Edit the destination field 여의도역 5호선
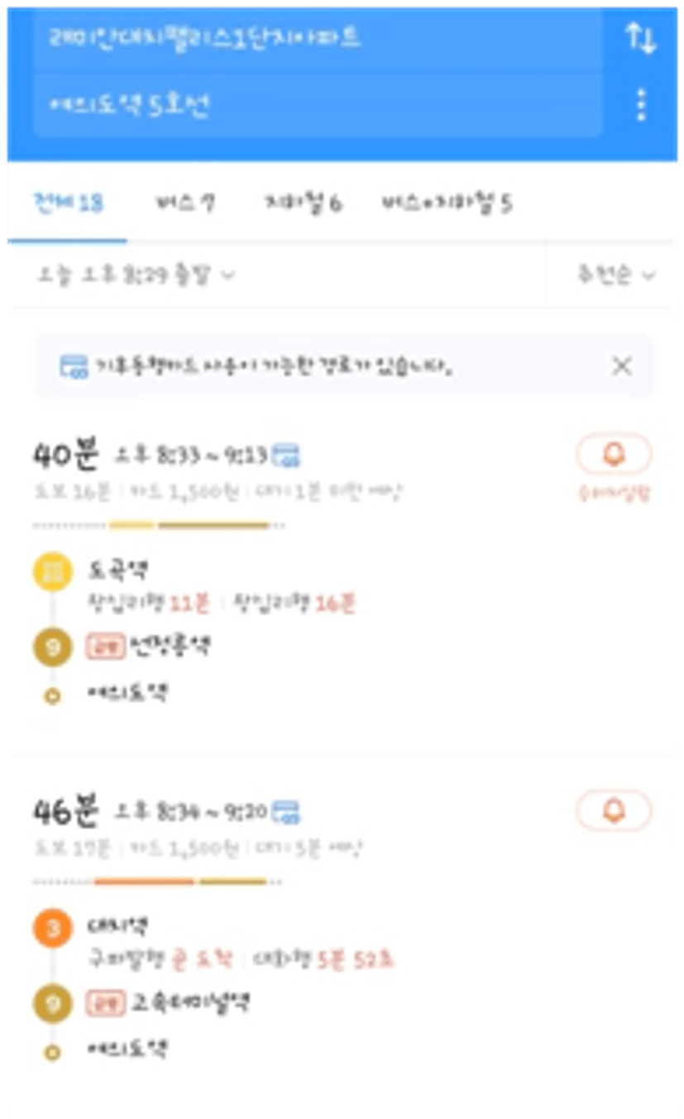This screenshot has height=1119, width=684. tap(318, 105)
